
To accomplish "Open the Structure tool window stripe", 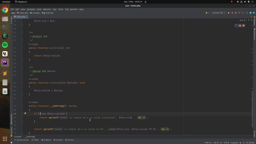I will pyautogui.click(x=12, y=132).
